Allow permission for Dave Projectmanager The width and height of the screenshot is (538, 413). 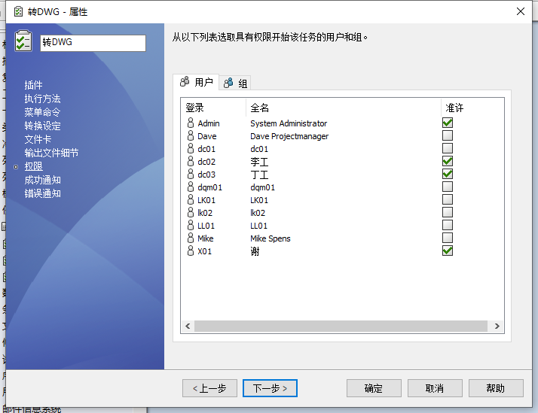pos(448,135)
